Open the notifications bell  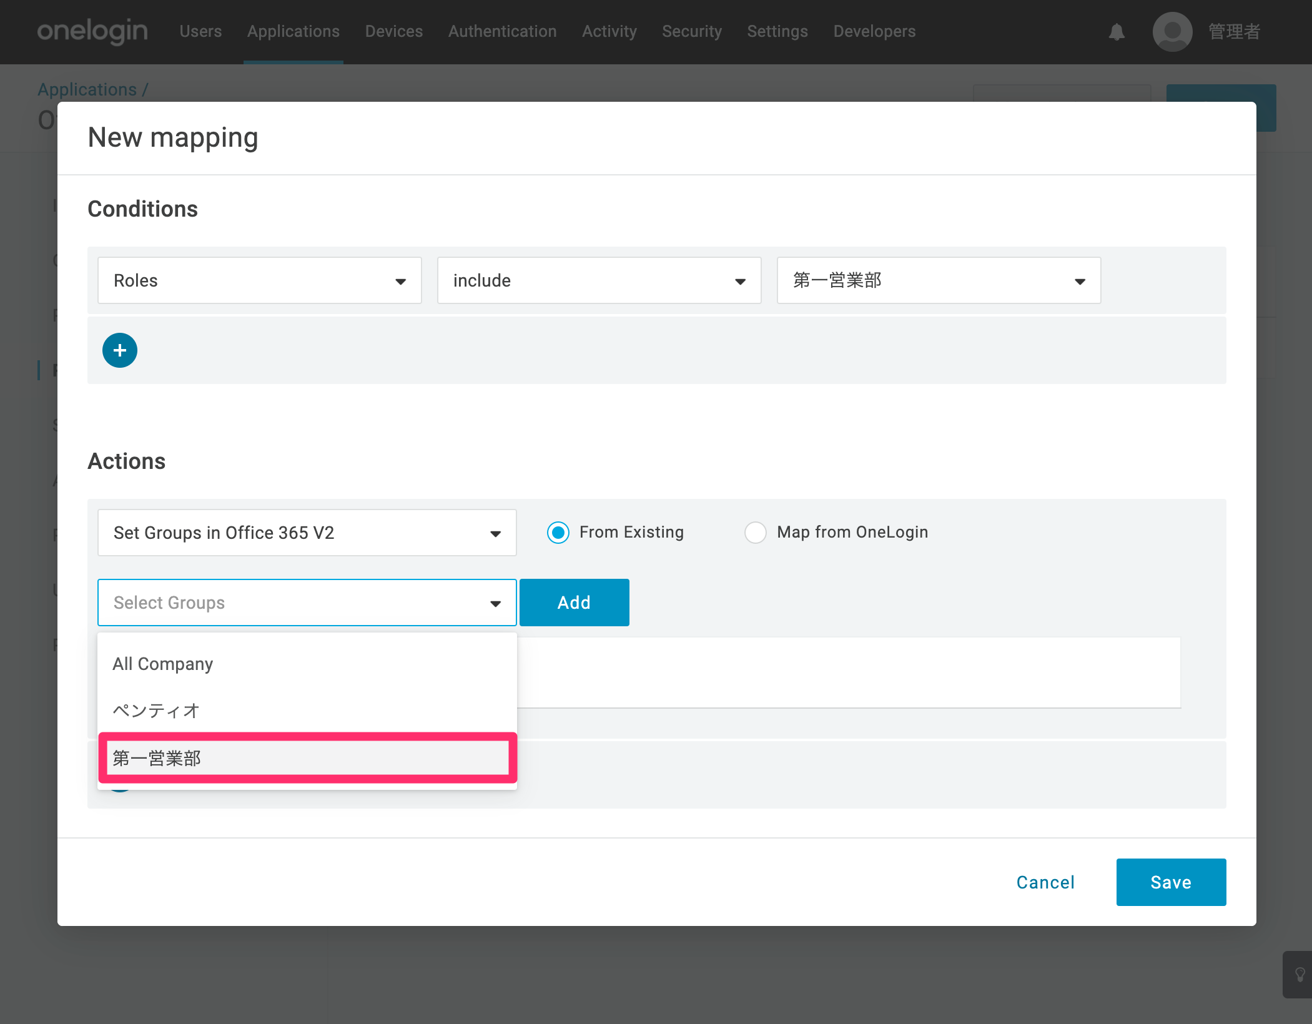[x=1117, y=32]
